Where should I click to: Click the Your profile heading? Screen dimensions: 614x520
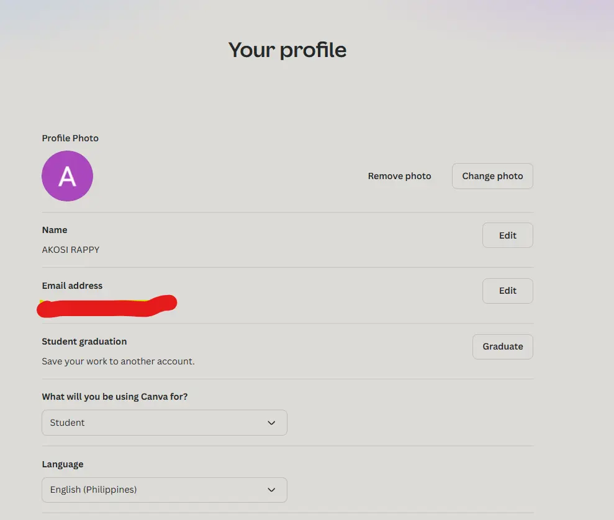(x=287, y=50)
